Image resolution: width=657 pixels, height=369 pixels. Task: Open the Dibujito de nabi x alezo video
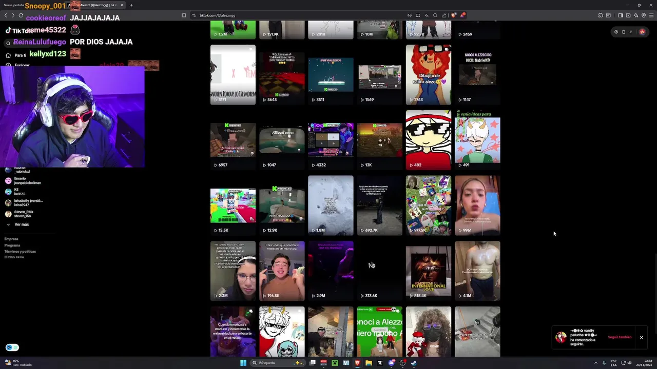pyautogui.click(x=429, y=74)
